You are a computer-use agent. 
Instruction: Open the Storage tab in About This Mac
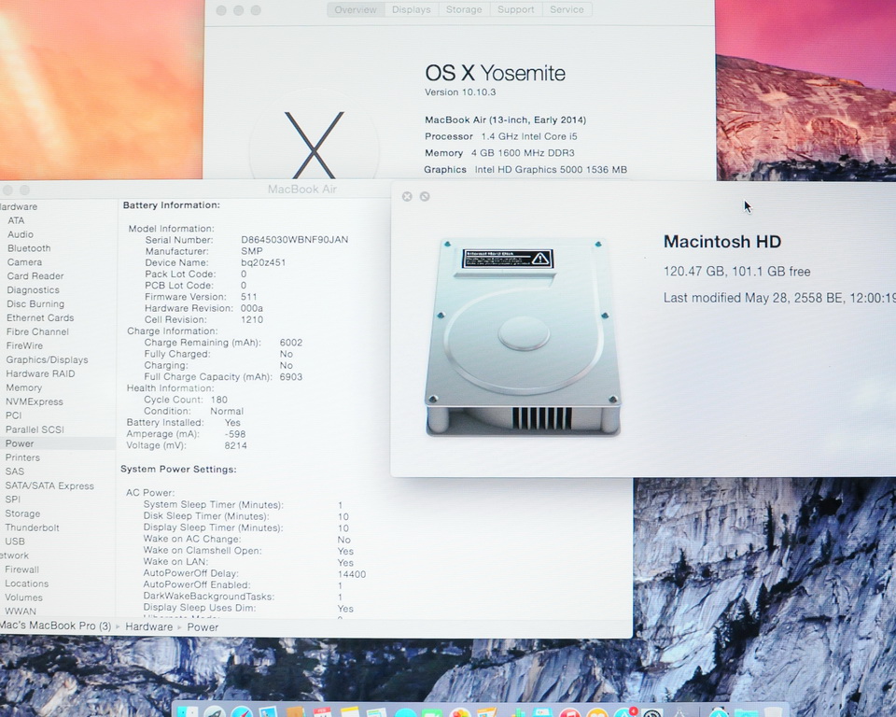click(464, 9)
